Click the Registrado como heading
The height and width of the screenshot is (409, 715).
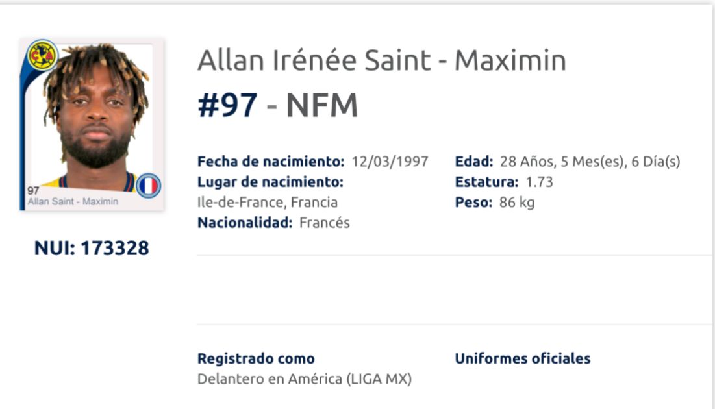point(257,358)
